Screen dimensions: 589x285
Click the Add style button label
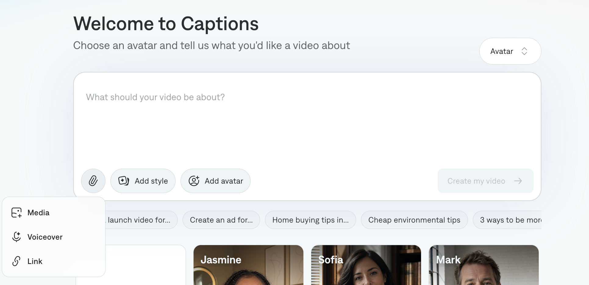pos(151,181)
